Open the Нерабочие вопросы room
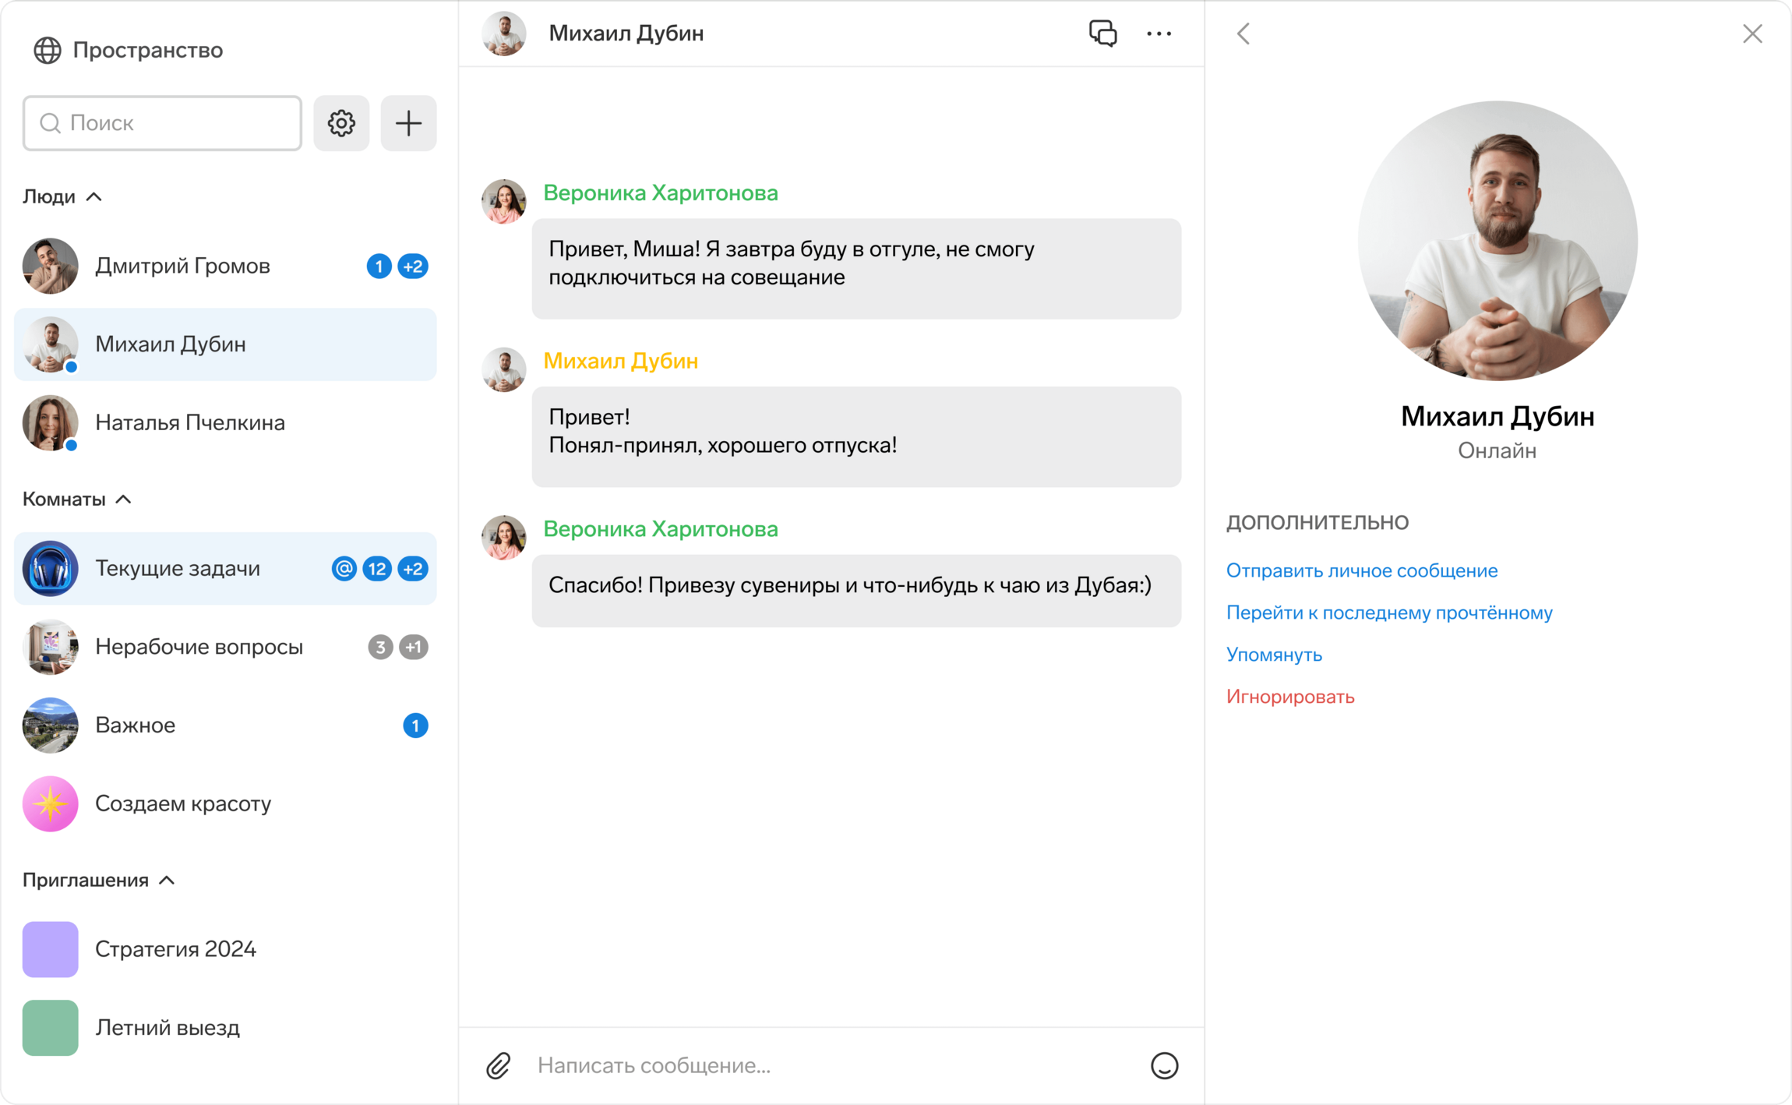This screenshot has width=1792, height=1105. click(x=225, y=647)
